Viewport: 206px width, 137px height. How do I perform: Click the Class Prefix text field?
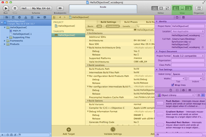(188, 65)
